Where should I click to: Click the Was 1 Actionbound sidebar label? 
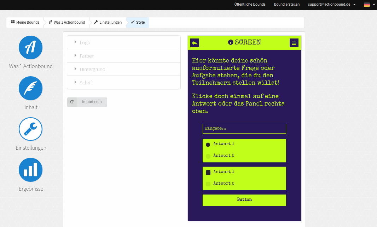31,66
